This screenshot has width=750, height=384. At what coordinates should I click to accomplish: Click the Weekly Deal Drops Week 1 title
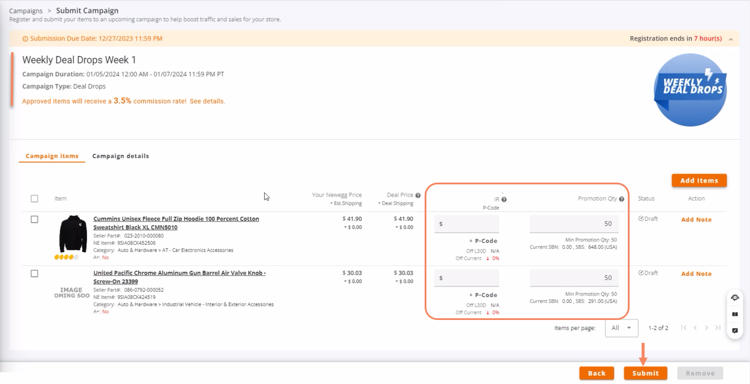point(79,60)
